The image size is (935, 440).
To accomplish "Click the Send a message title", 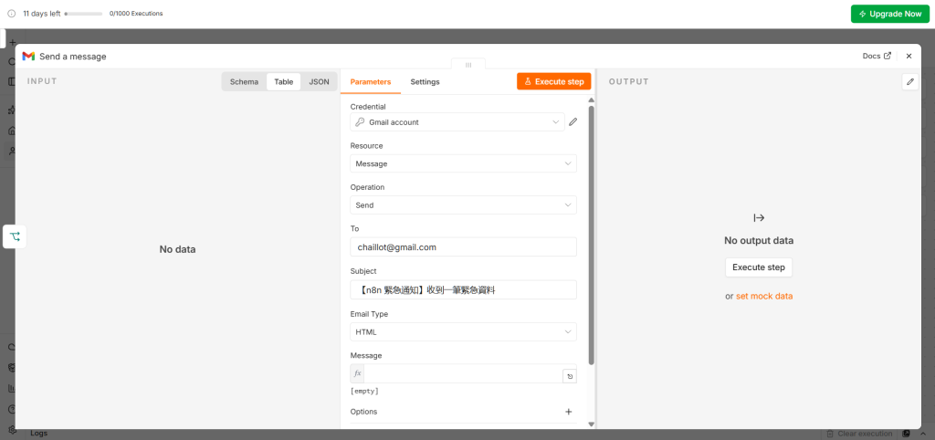I will click(x=73, y=57).
